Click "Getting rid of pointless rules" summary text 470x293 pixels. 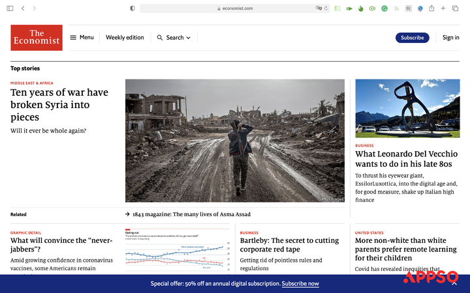(281, 264)
